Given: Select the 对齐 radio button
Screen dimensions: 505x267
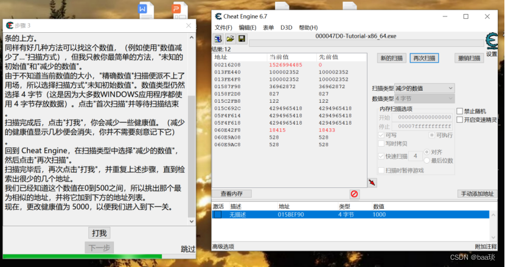Looking at the screenshot, I should [427, 151].
